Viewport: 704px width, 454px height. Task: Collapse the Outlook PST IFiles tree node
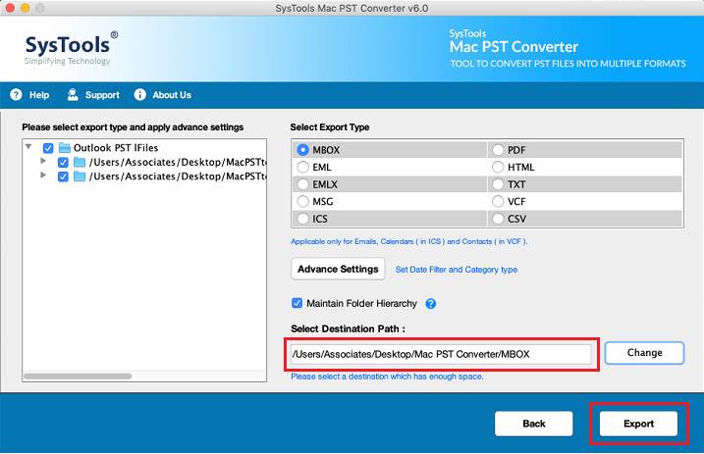[x=28, y=146]
